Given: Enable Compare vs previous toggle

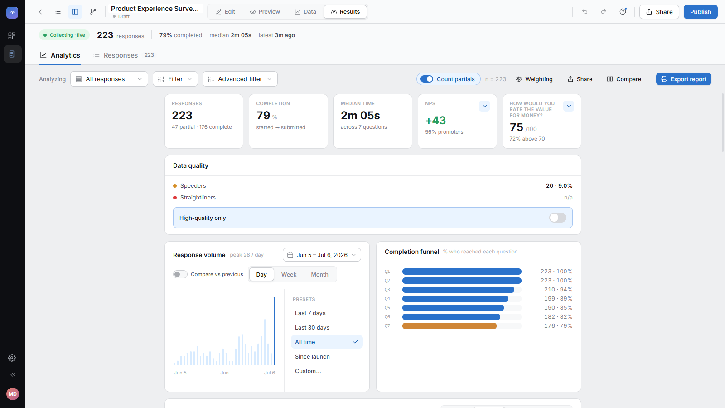Looking at the screenshot, I should [x=180, y=274].
